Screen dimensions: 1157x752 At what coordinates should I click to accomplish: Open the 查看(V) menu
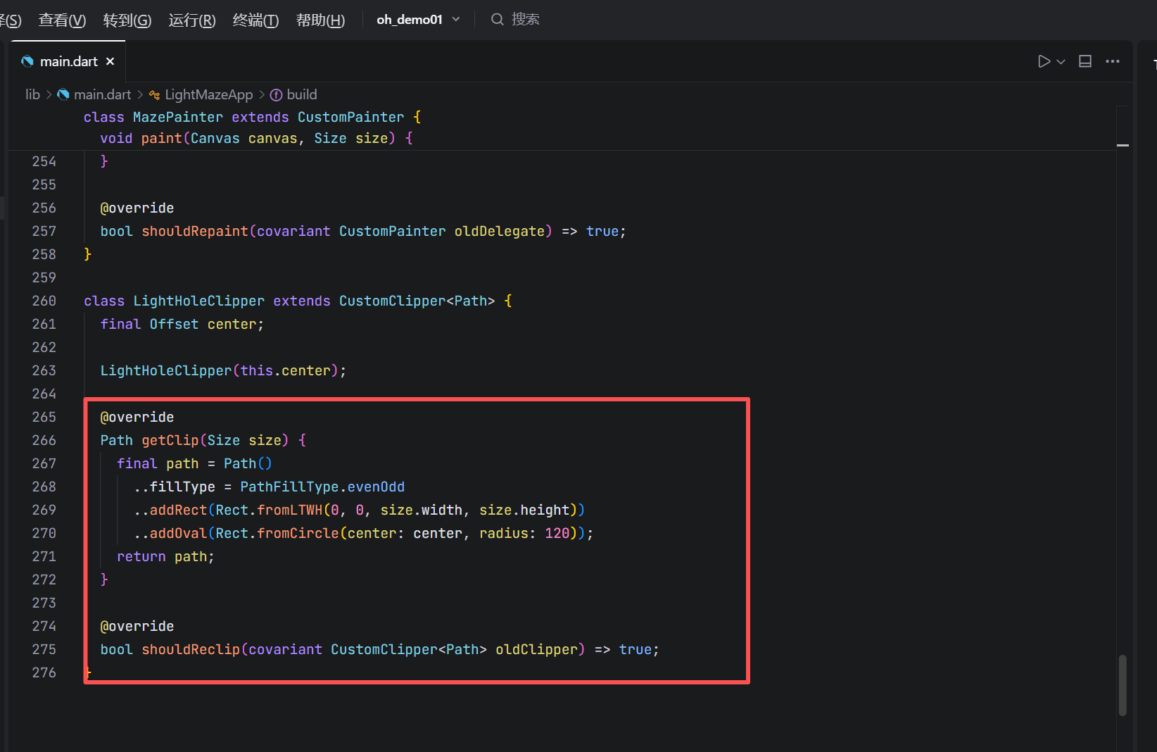click(x=62, y=20)
